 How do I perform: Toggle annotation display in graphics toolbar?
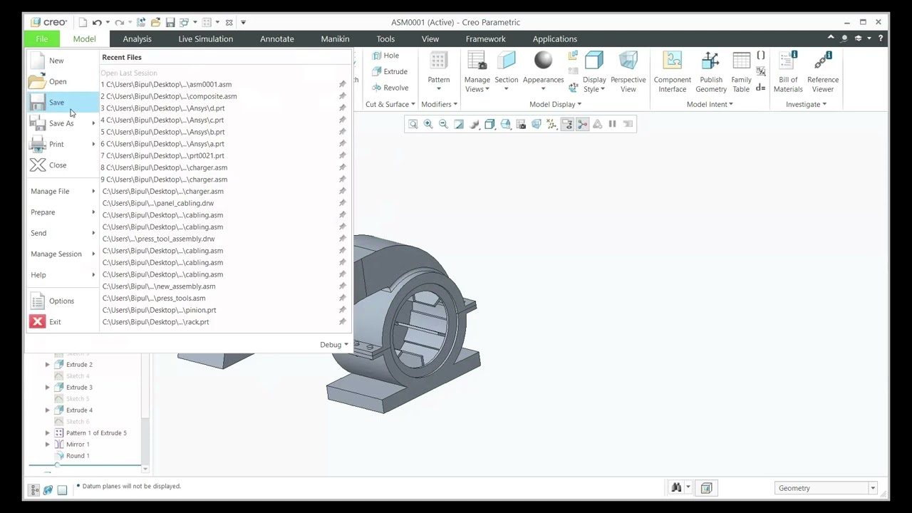(567, 124)
